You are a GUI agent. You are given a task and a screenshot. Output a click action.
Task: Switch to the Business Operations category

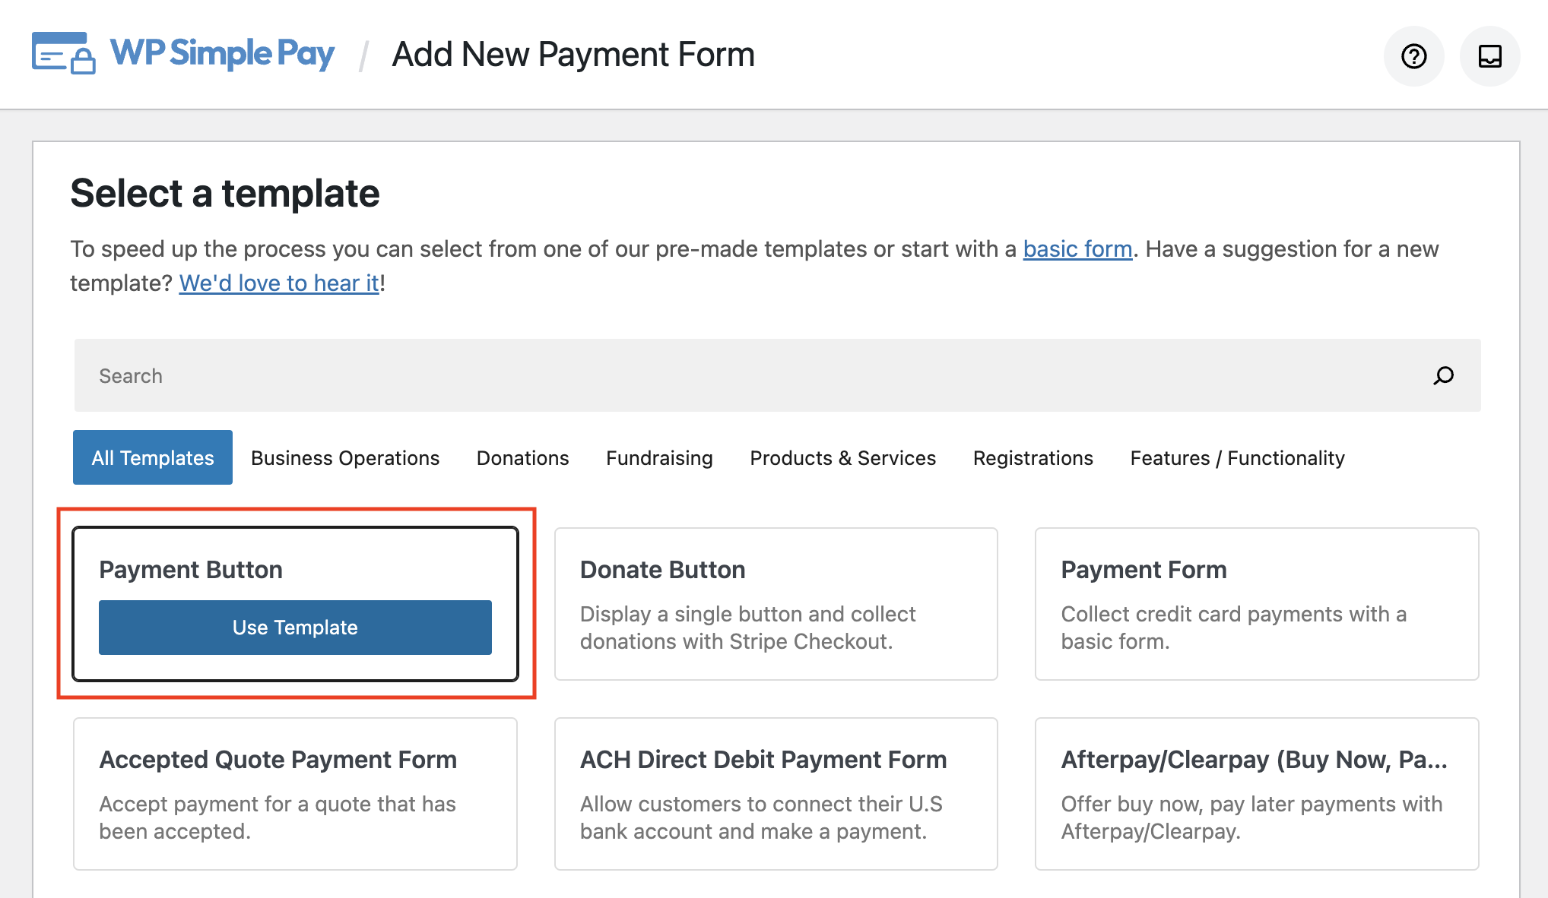345,457
